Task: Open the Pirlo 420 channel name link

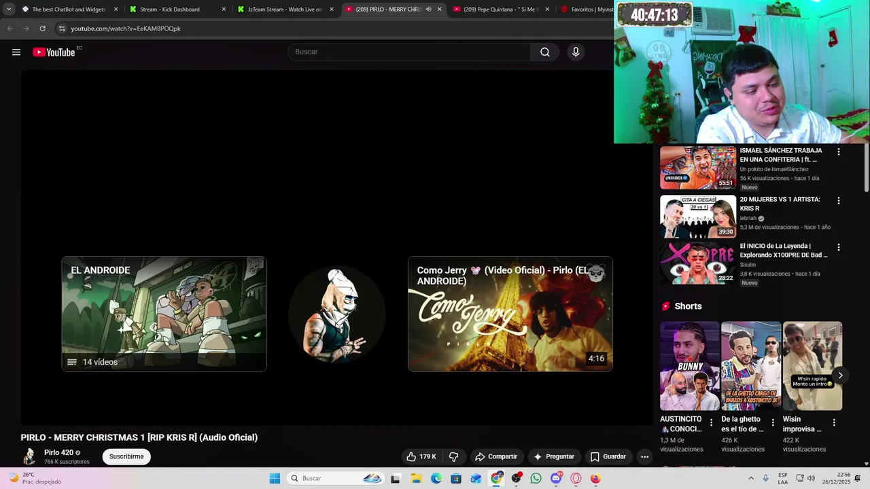Action: (x=58, y=452)
